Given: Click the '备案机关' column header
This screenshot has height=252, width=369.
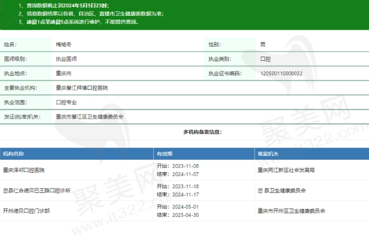Looking at the screenshot, I should (x=268, y=154).
